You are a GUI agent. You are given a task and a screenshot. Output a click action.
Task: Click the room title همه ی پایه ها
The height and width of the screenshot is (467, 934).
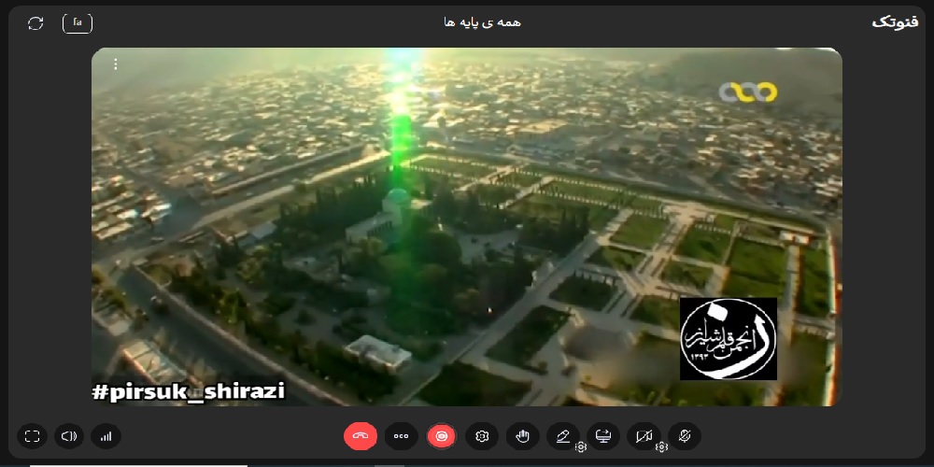pyautogui.click(x=483, y=22)
